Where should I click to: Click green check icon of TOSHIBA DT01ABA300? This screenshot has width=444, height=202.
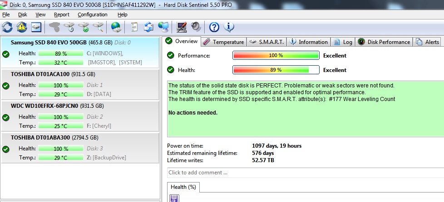click(x=5, y=149)
